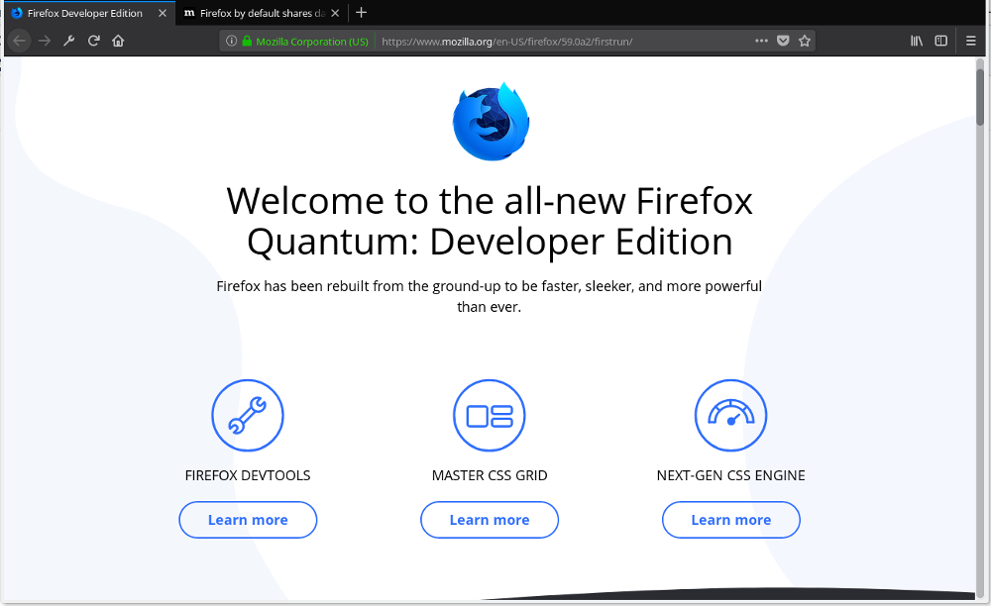This screenshot has width=991, height=606.
Task: Learn more about Master CSS Grid
Action: point(490,520)
